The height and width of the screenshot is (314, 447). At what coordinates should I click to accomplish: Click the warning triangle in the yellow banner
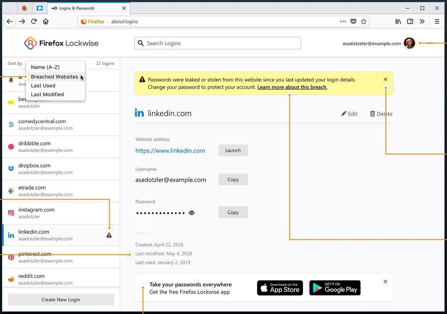click(x=142, y=79)
